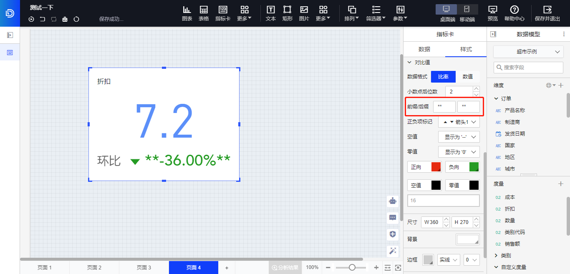
Task: Insert a 图片 image
Action: (x=304, y=13)
